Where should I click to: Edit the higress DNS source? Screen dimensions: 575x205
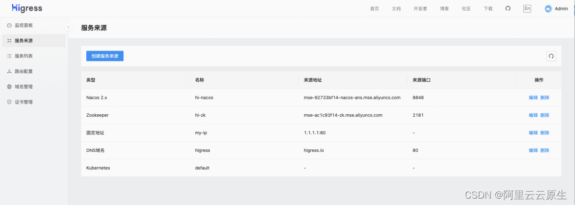tap(533, 150)
